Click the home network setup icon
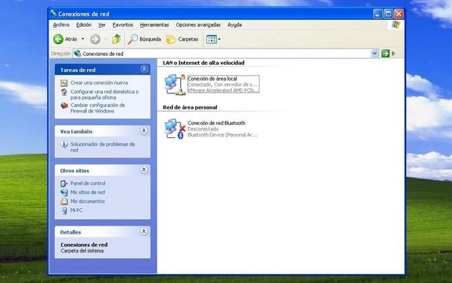 coord(64,92)
